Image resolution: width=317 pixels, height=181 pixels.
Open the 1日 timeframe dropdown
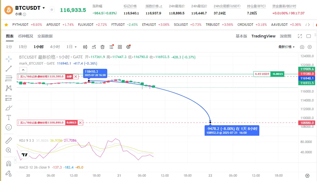pyautogui.click(x=71, y=47)
